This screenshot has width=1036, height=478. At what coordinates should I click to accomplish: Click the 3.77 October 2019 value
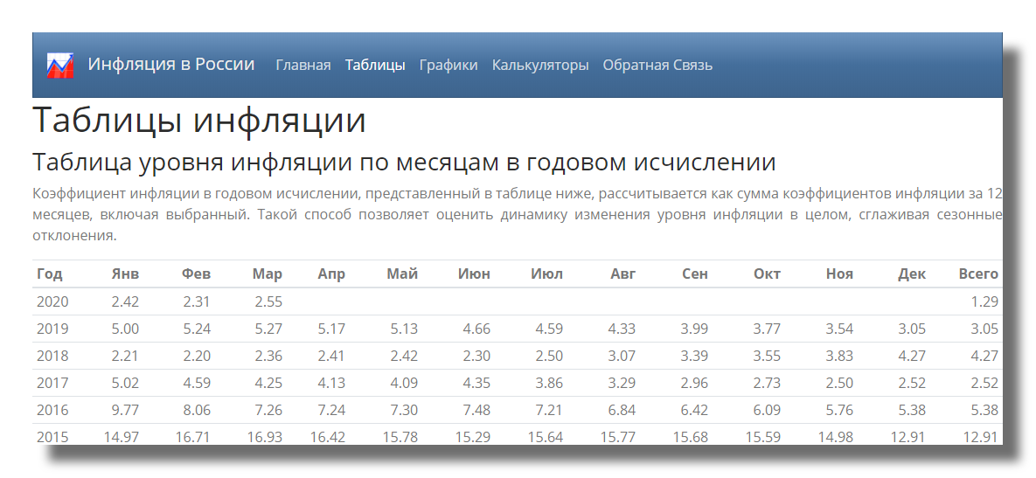767,329
